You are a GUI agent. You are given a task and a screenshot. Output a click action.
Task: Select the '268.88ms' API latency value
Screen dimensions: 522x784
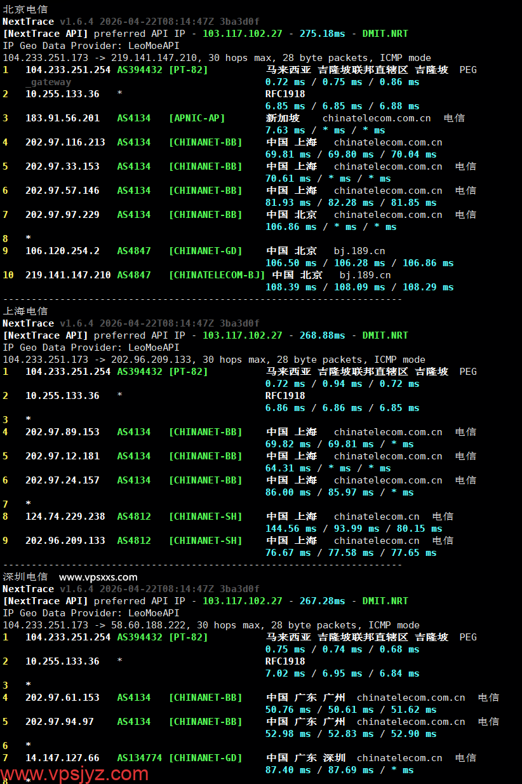pos(322,335)
